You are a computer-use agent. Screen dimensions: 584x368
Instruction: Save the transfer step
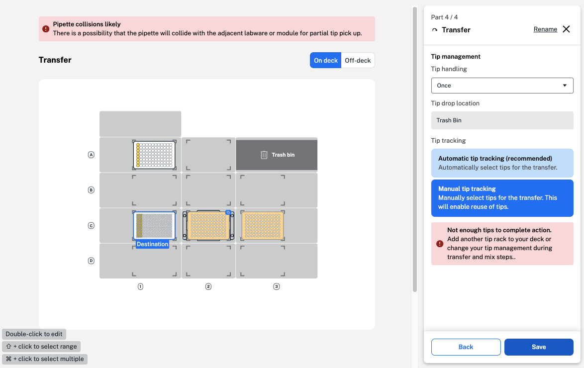(538, 347)
